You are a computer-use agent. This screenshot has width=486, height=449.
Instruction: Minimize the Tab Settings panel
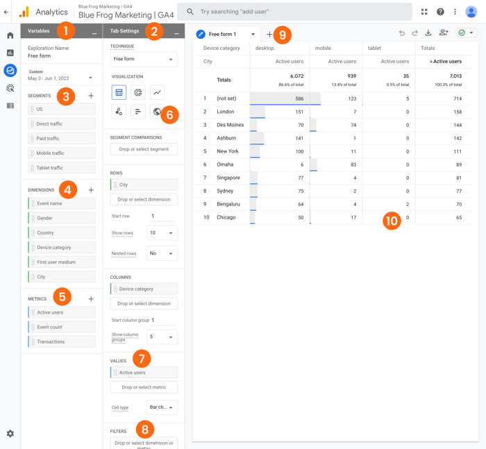pyautogui.click(x=176, y=33)
